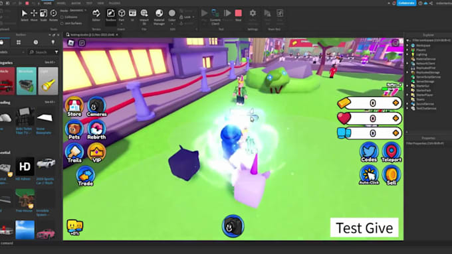Viewport: 452px width, 254px height.
Task: Expand SoundService in Explorer
Action: pos(407,104)
